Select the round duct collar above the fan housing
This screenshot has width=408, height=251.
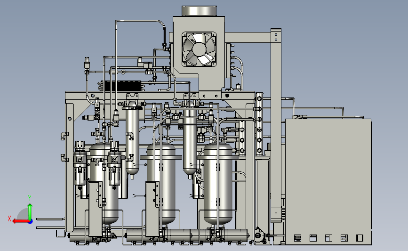pyautogui.click(x=199, y=11)
